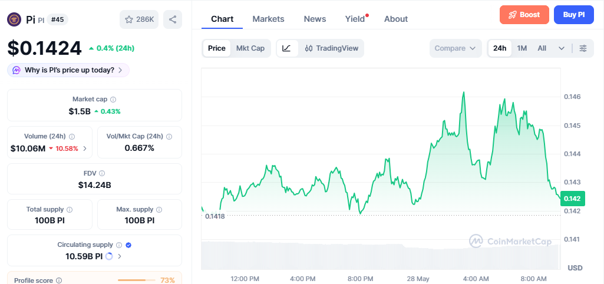This screenshot has height=284, width=604.
Task: Click the $14.24B FDV value
Action: (95, 185)
